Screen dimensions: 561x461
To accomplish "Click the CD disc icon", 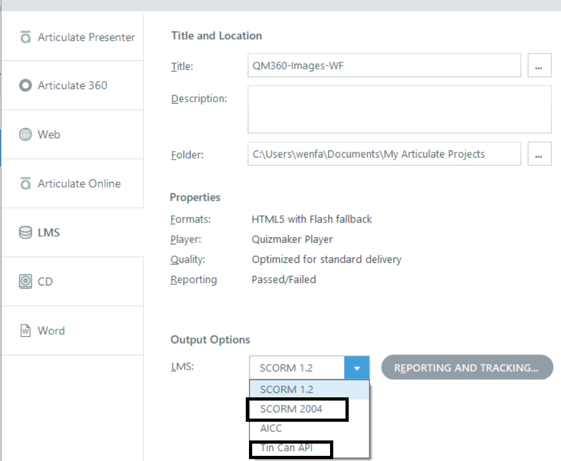I will [x=26, y=282].
